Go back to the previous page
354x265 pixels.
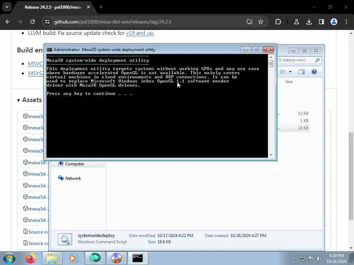pyautogui.click(x=8, y=22)
